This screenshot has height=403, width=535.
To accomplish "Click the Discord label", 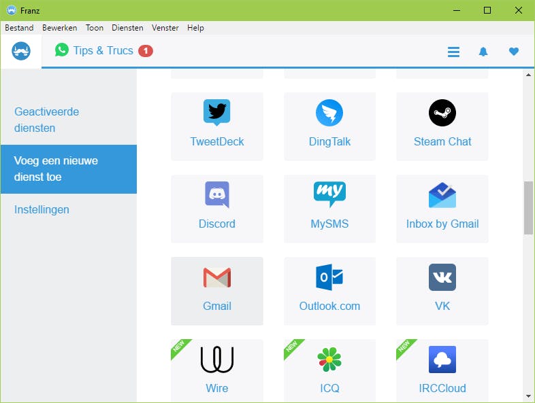I will coord(217,224).
